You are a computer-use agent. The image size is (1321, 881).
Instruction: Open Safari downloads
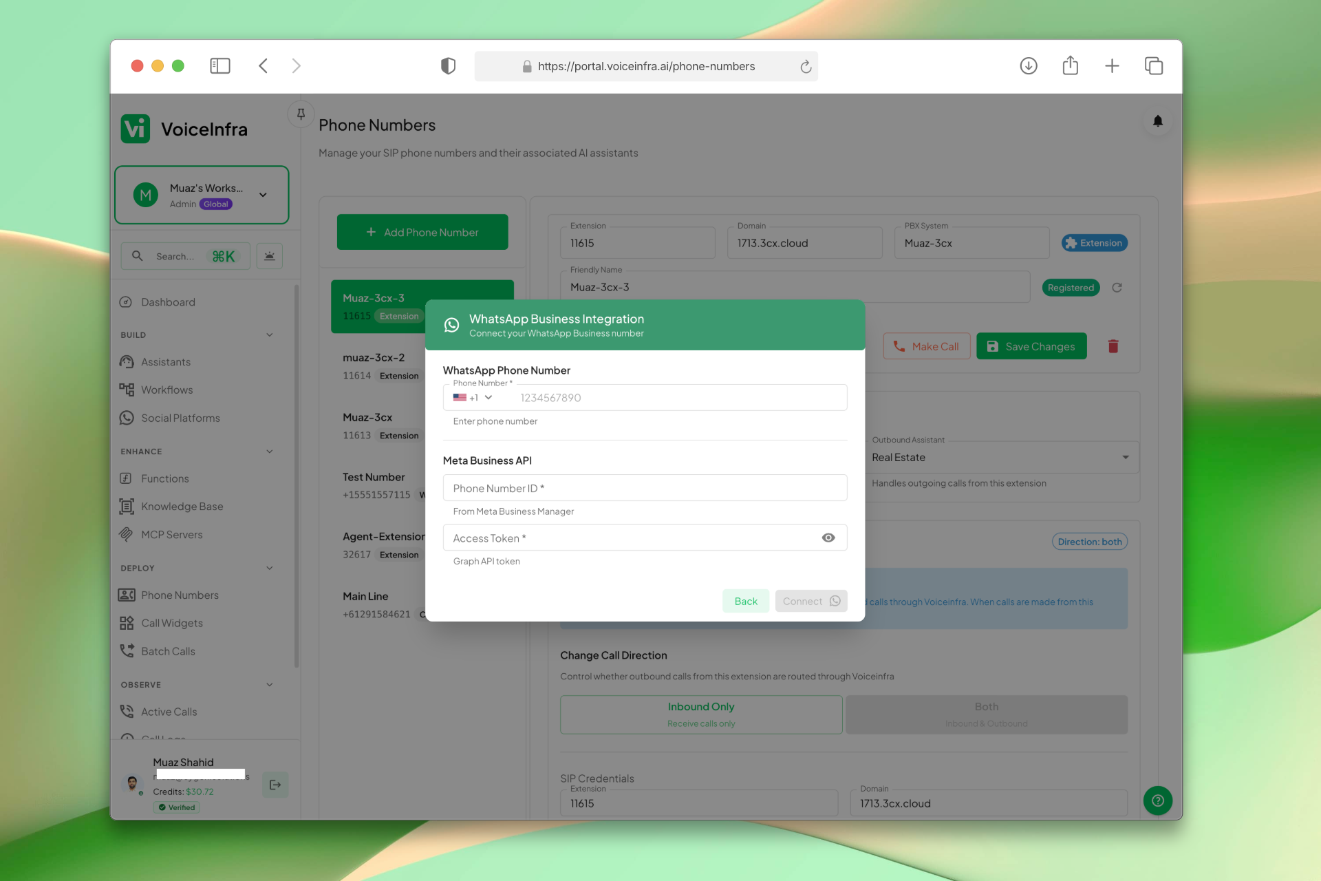coord(1029,66)
